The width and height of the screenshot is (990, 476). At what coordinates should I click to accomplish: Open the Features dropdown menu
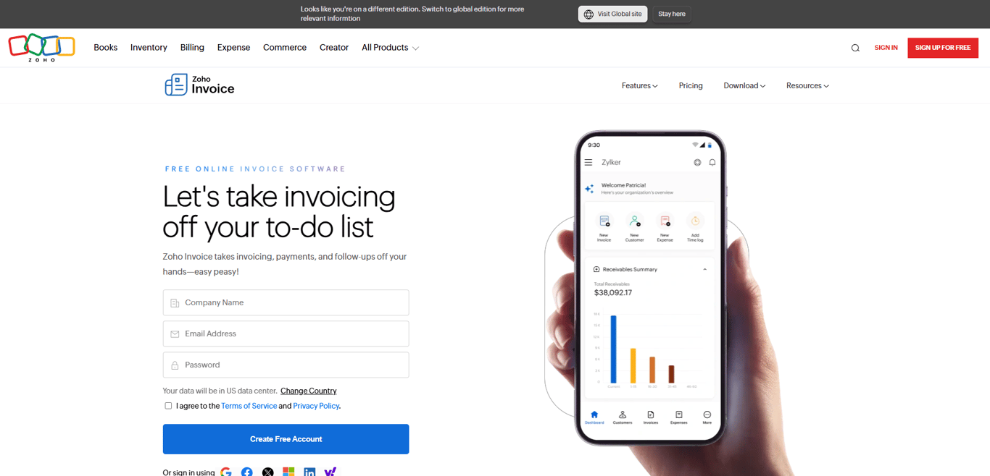pyautogui.click(x=639, y=85)
